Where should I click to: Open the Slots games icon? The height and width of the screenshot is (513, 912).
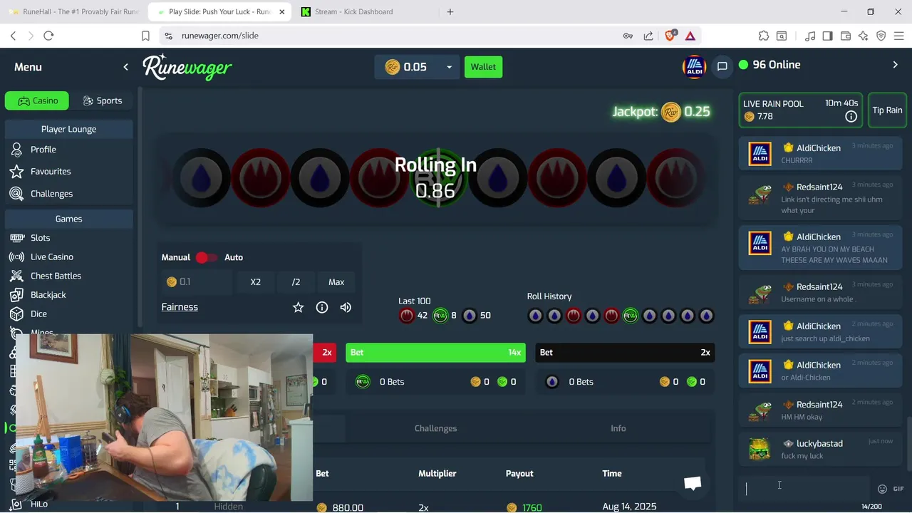point(17,238)
